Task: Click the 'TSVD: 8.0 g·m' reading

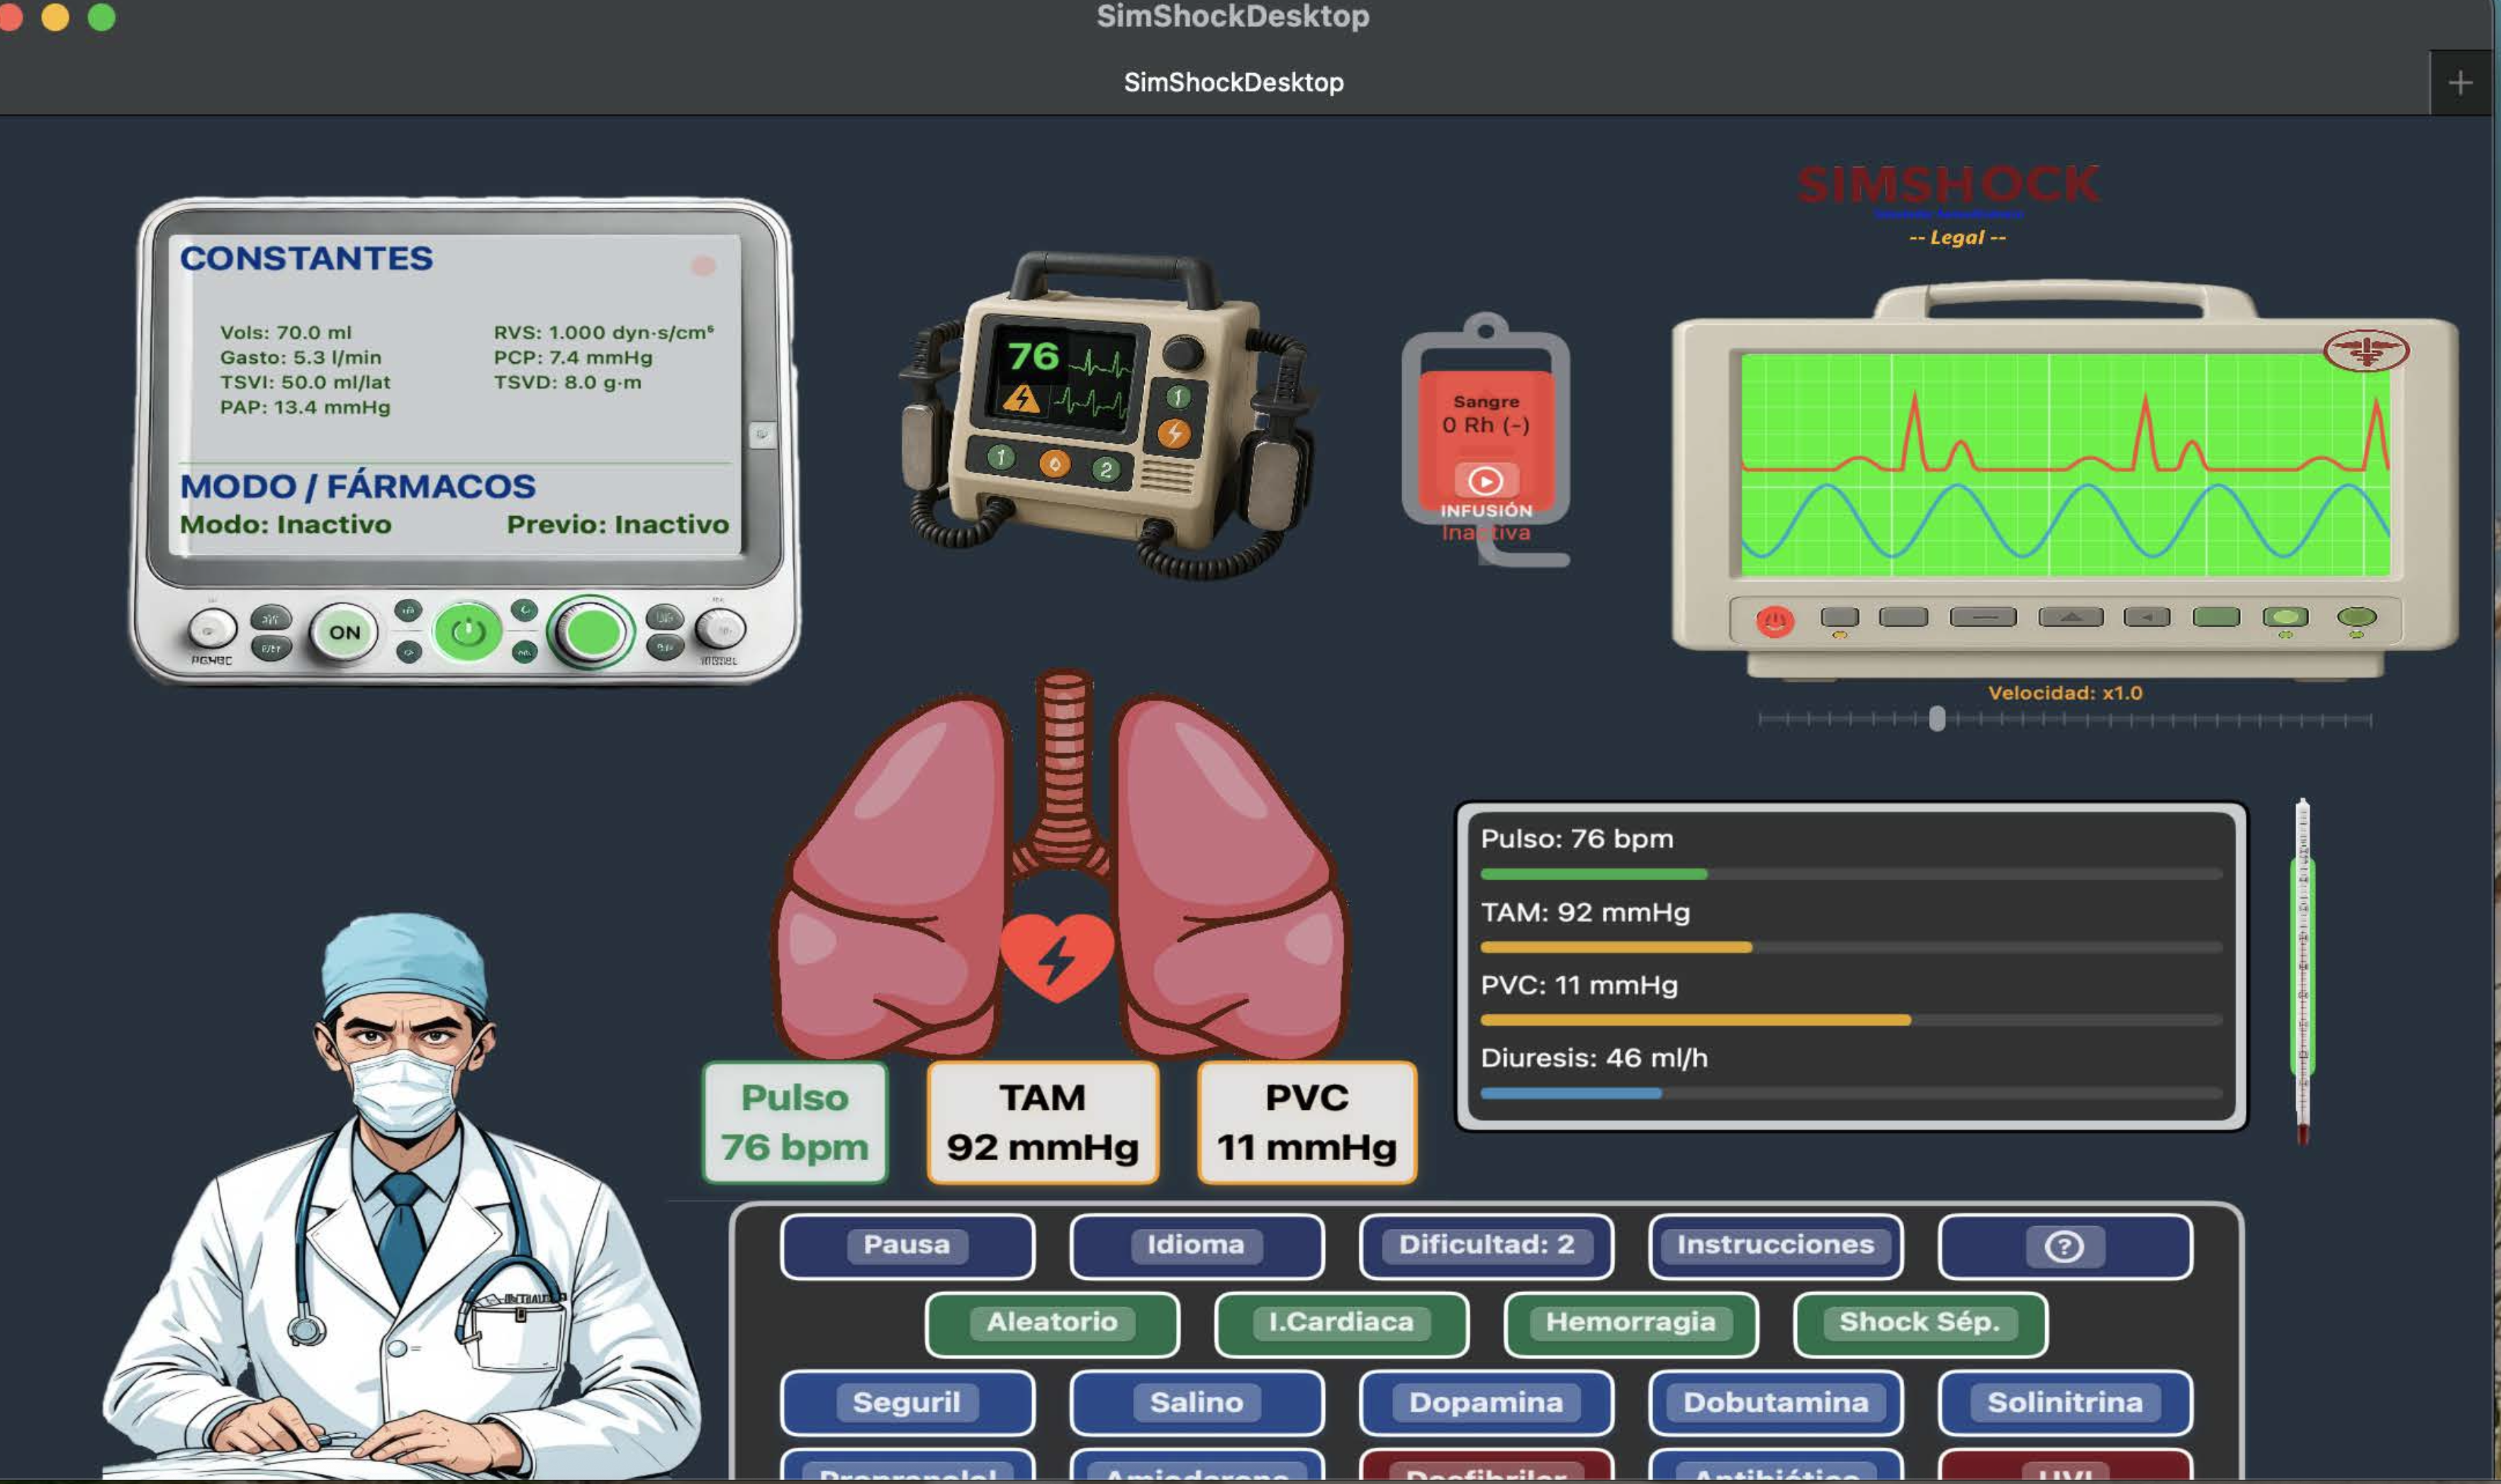Action: 567,383
